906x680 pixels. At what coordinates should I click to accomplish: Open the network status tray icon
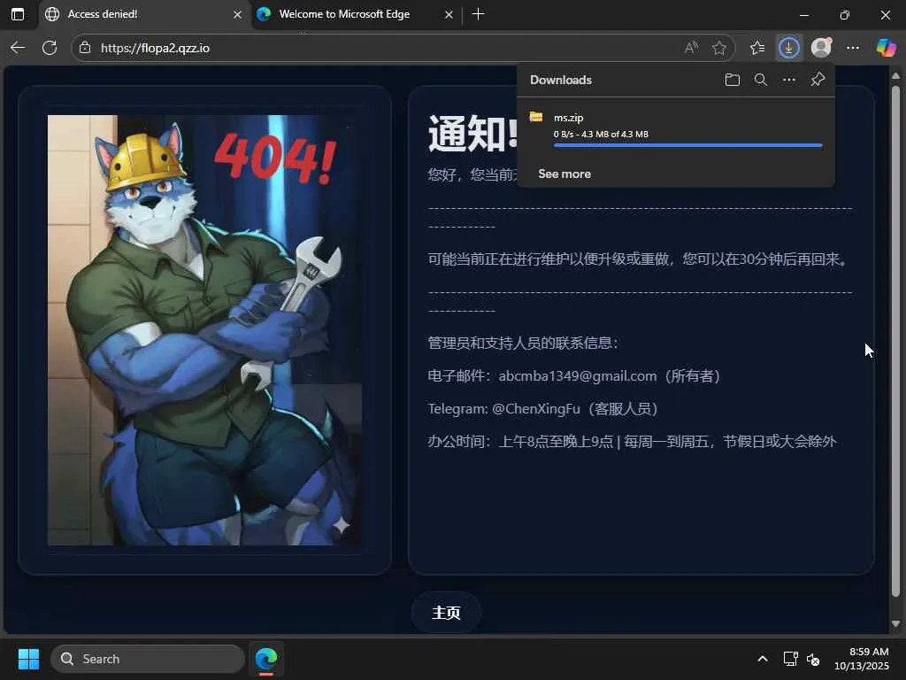click(x=790, y=659)
